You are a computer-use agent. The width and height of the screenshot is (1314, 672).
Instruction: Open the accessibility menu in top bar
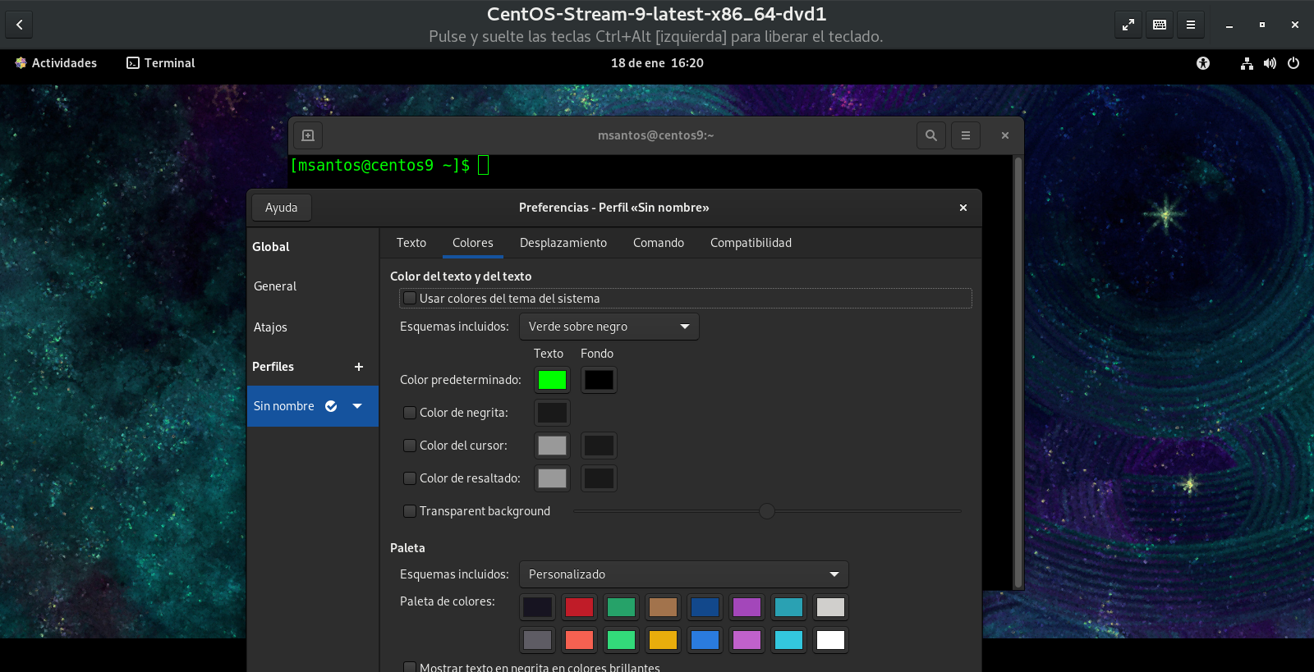point(1202,63)
